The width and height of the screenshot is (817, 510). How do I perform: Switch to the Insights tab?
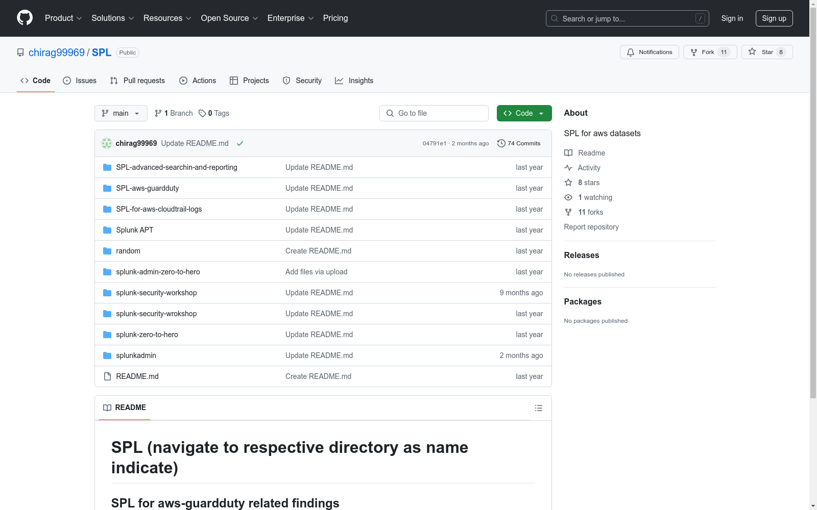coord(354,81)
